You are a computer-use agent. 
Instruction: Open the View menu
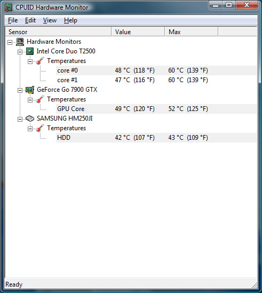pos(50,20)
